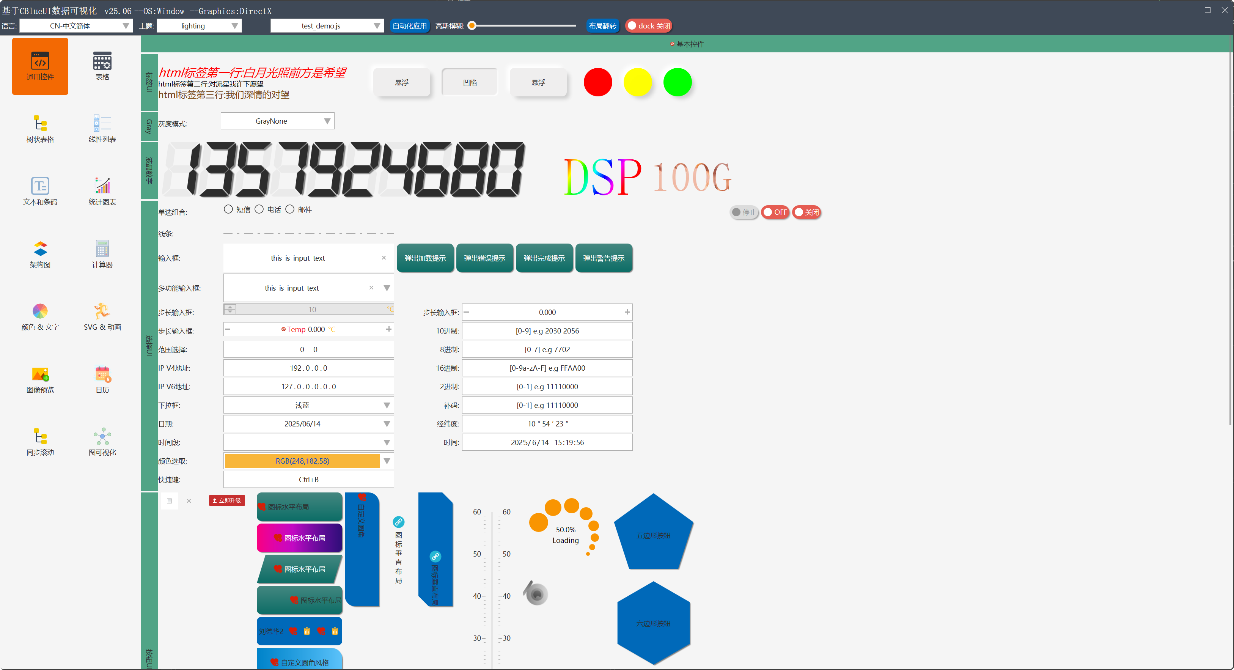This screenshot has width=1234, height=670.
Task: Open the GrayNone grayscale mode dropdown
Action: [x=277, y=121]
